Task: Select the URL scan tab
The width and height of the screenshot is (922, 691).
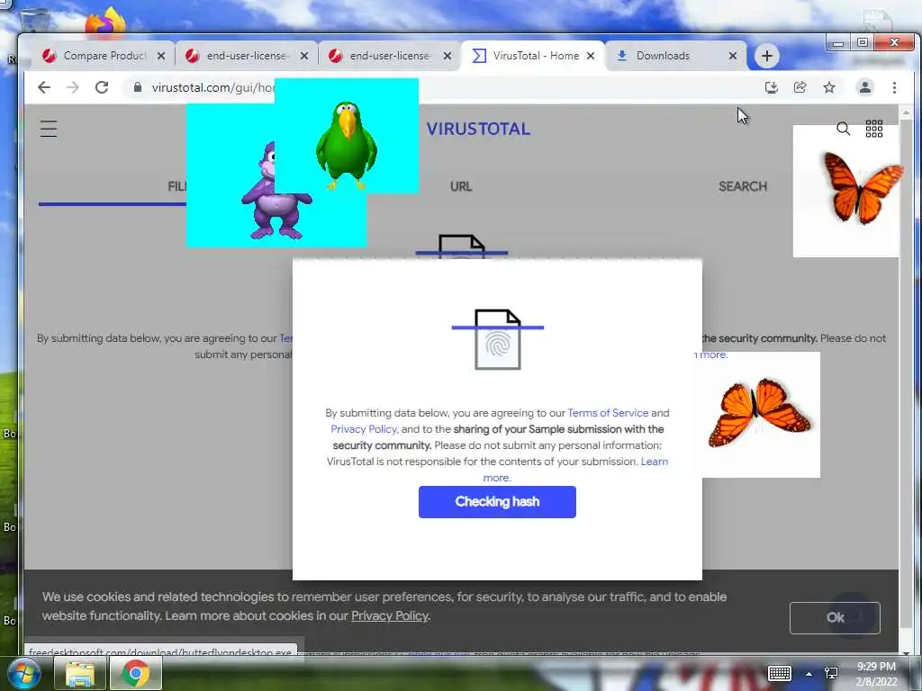Action: pos(461,187)
